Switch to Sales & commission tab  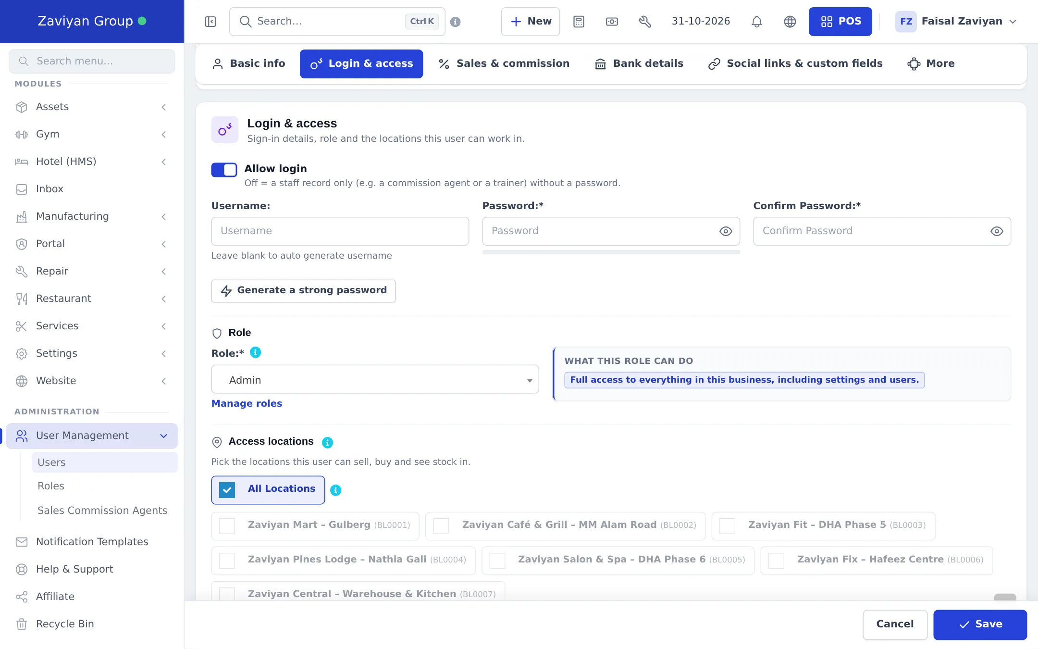coord(504,64)
